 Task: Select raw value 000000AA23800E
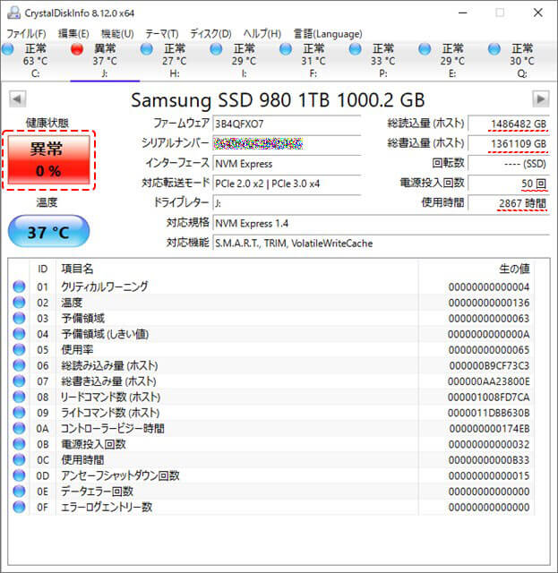(489, 381)
